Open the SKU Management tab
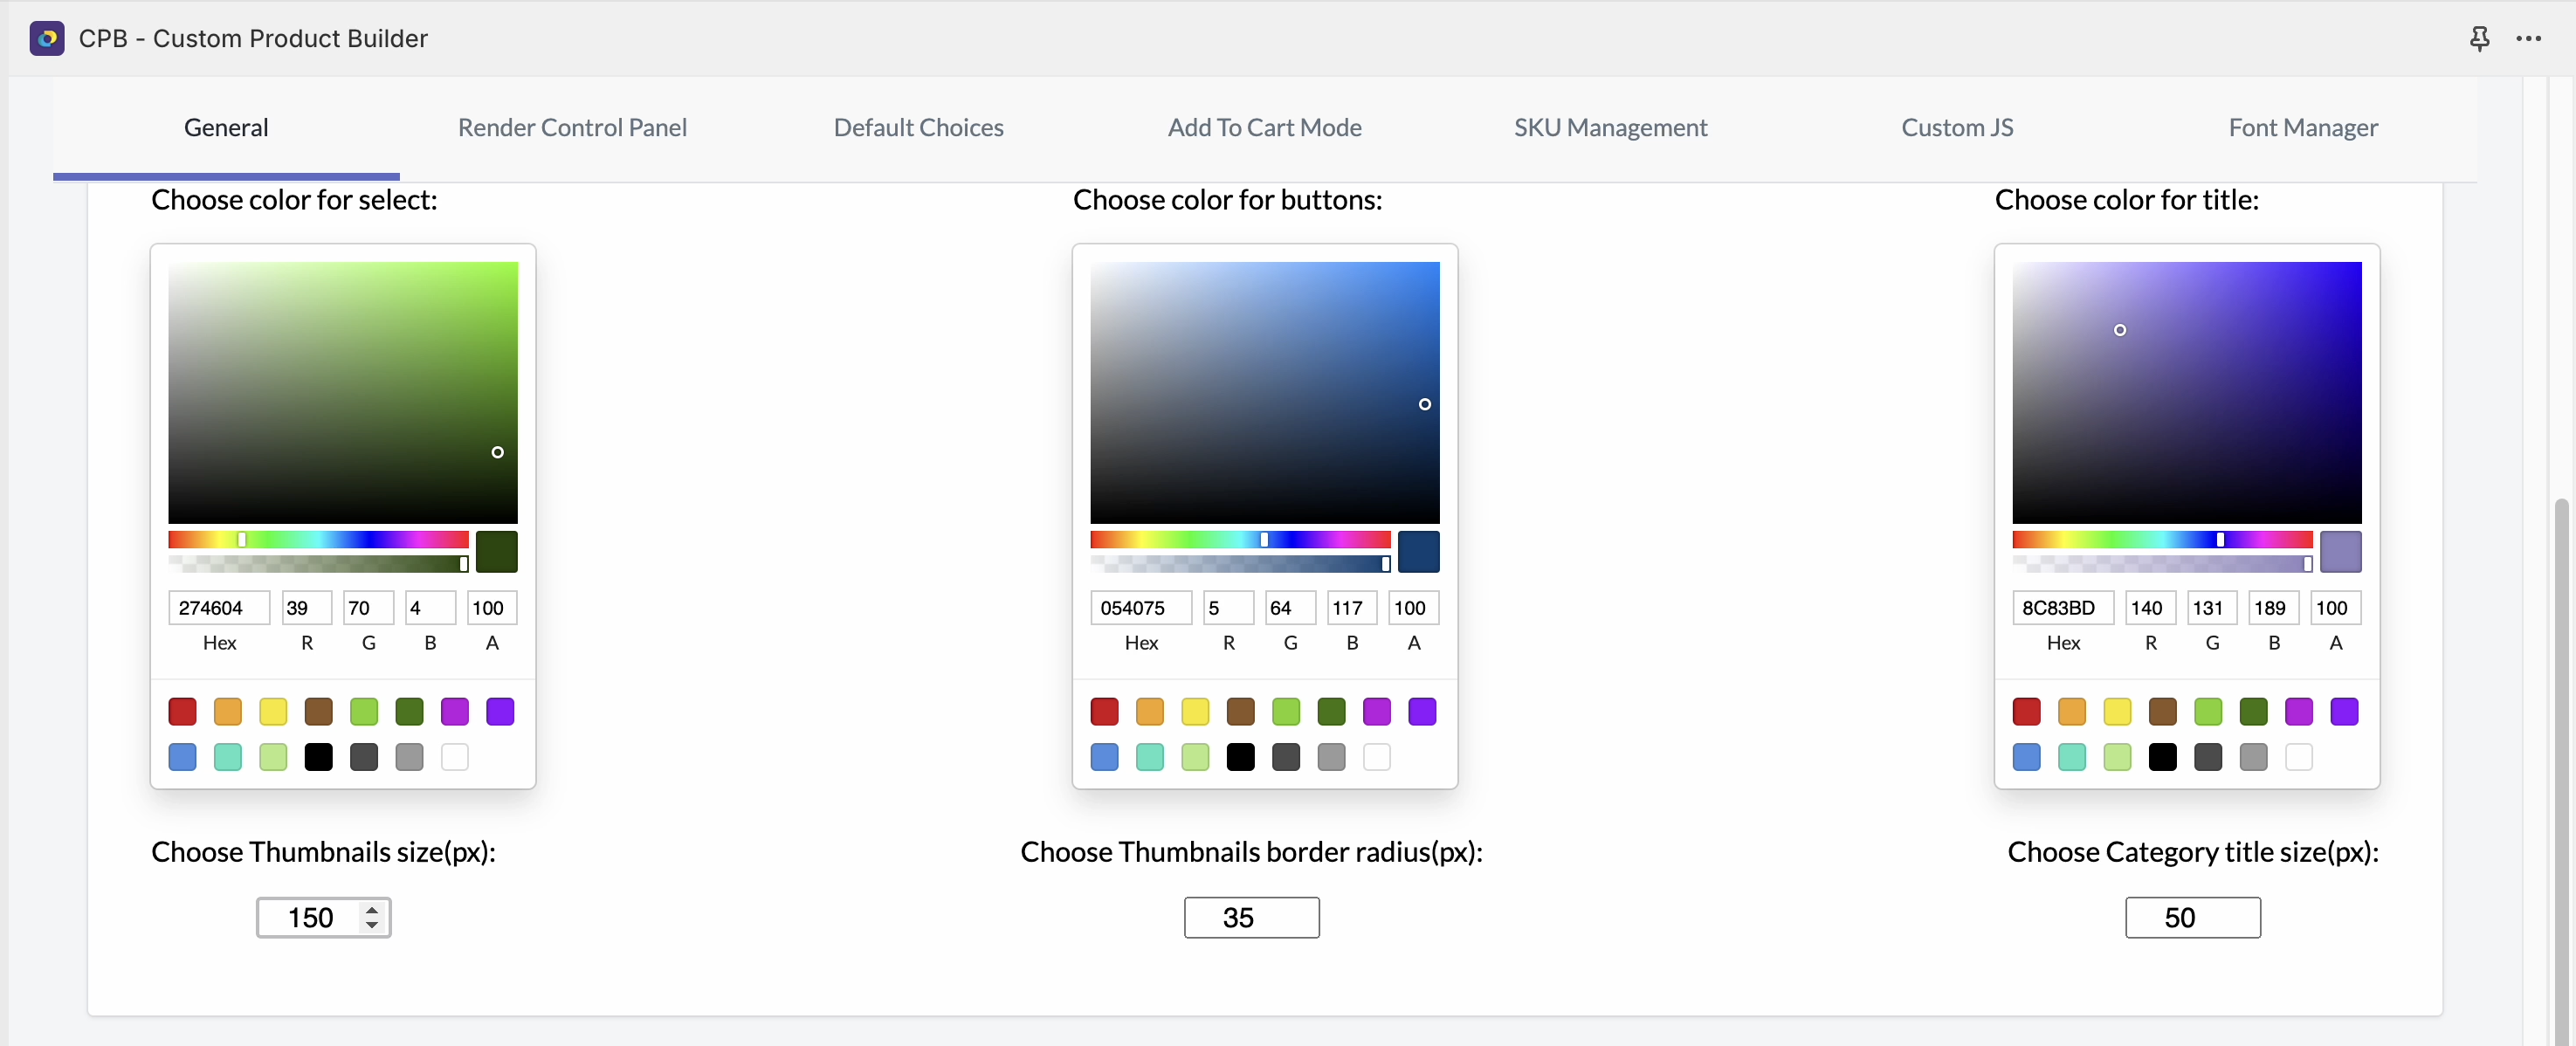This screenshot has height=1046, width=2576. (x=1610, y=127)
